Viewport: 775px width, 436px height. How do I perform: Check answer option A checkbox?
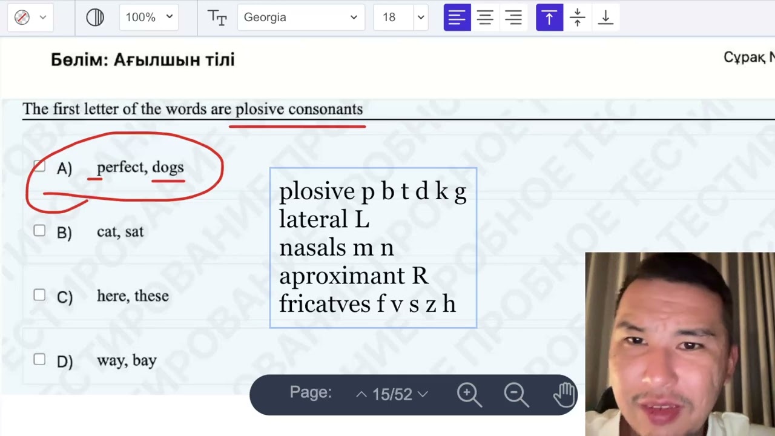[x=39, y=167]
